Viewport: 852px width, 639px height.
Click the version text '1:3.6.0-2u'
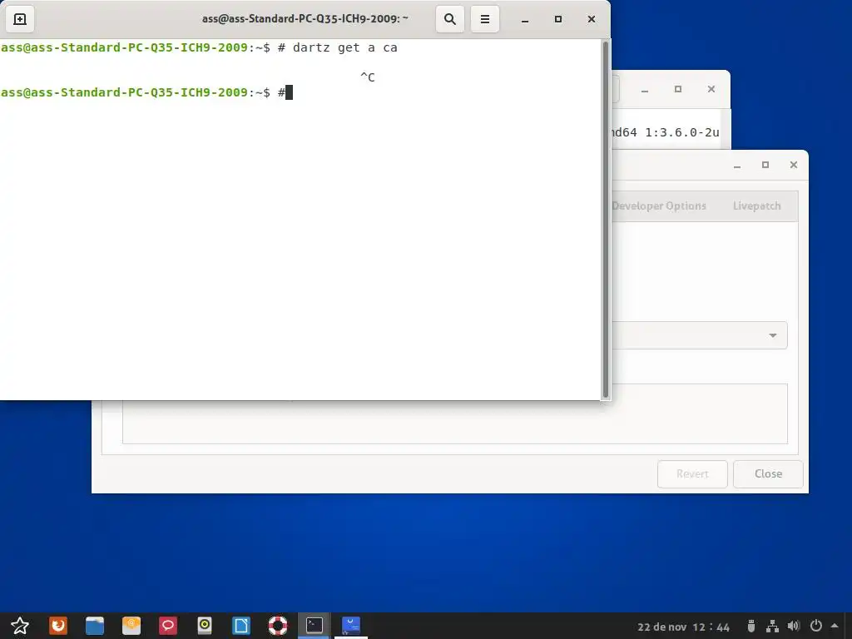tap(682, 132)
